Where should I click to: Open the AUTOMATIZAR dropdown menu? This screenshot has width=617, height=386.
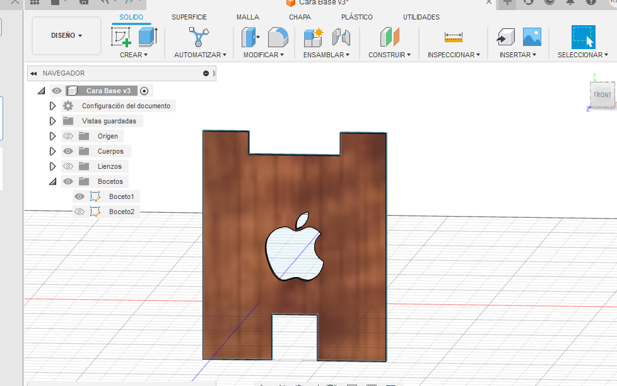coord(200,55)
